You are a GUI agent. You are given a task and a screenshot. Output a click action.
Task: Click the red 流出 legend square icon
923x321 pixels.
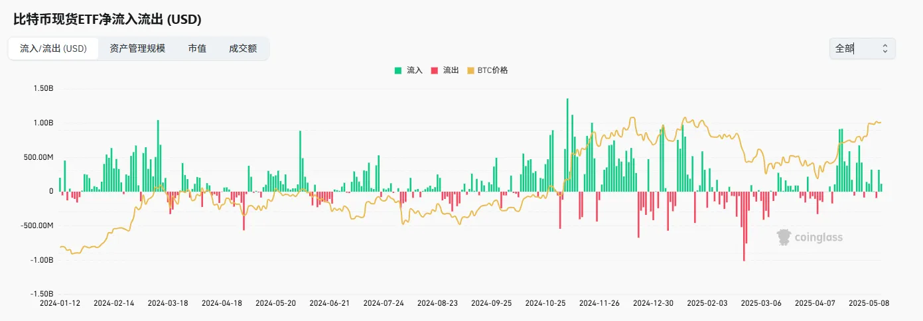[x=435, y=70]
